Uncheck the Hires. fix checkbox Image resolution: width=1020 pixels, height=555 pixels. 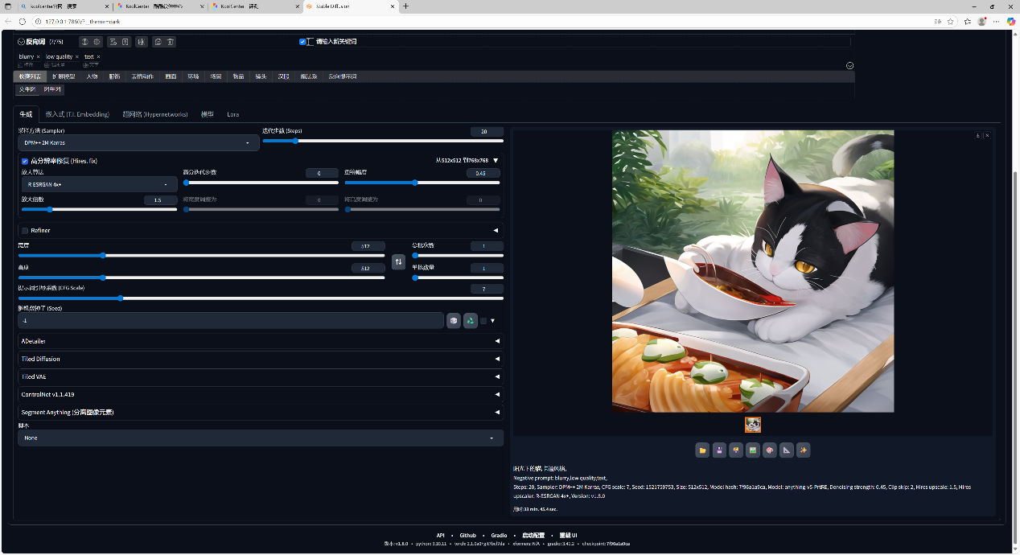[x=25, y=161]
